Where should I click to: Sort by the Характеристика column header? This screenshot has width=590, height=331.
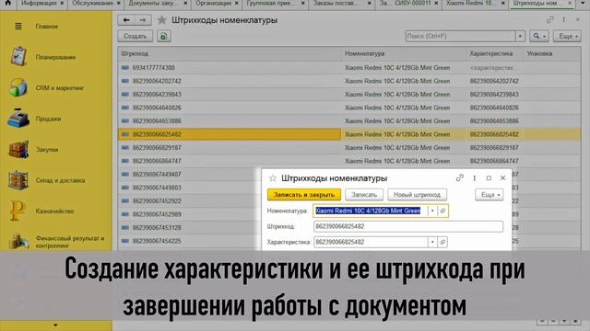(x=494, y=53)
